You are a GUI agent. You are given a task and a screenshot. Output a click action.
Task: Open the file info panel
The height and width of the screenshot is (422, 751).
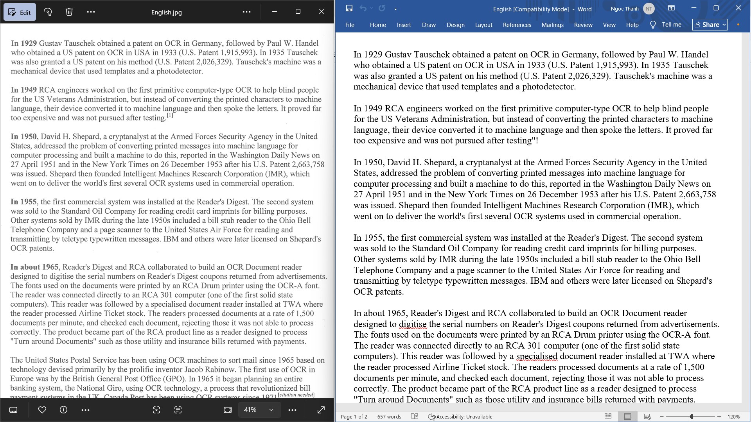click(x=63, y=410)
